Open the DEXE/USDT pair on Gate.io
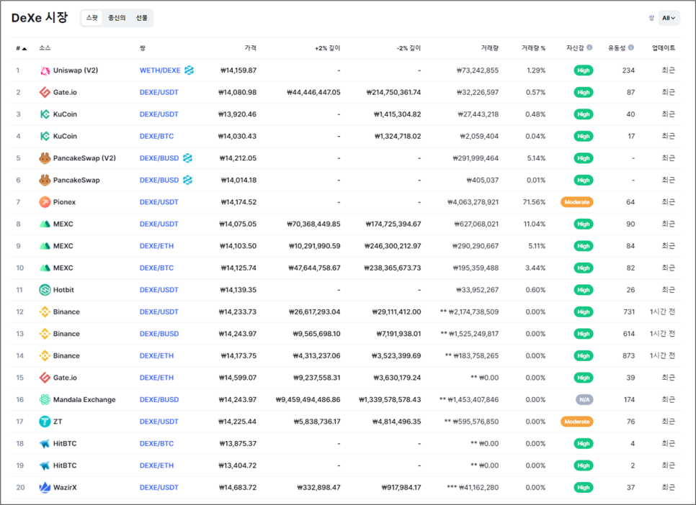696x505 pixels. pyautogui.click(x=159, y=92)
